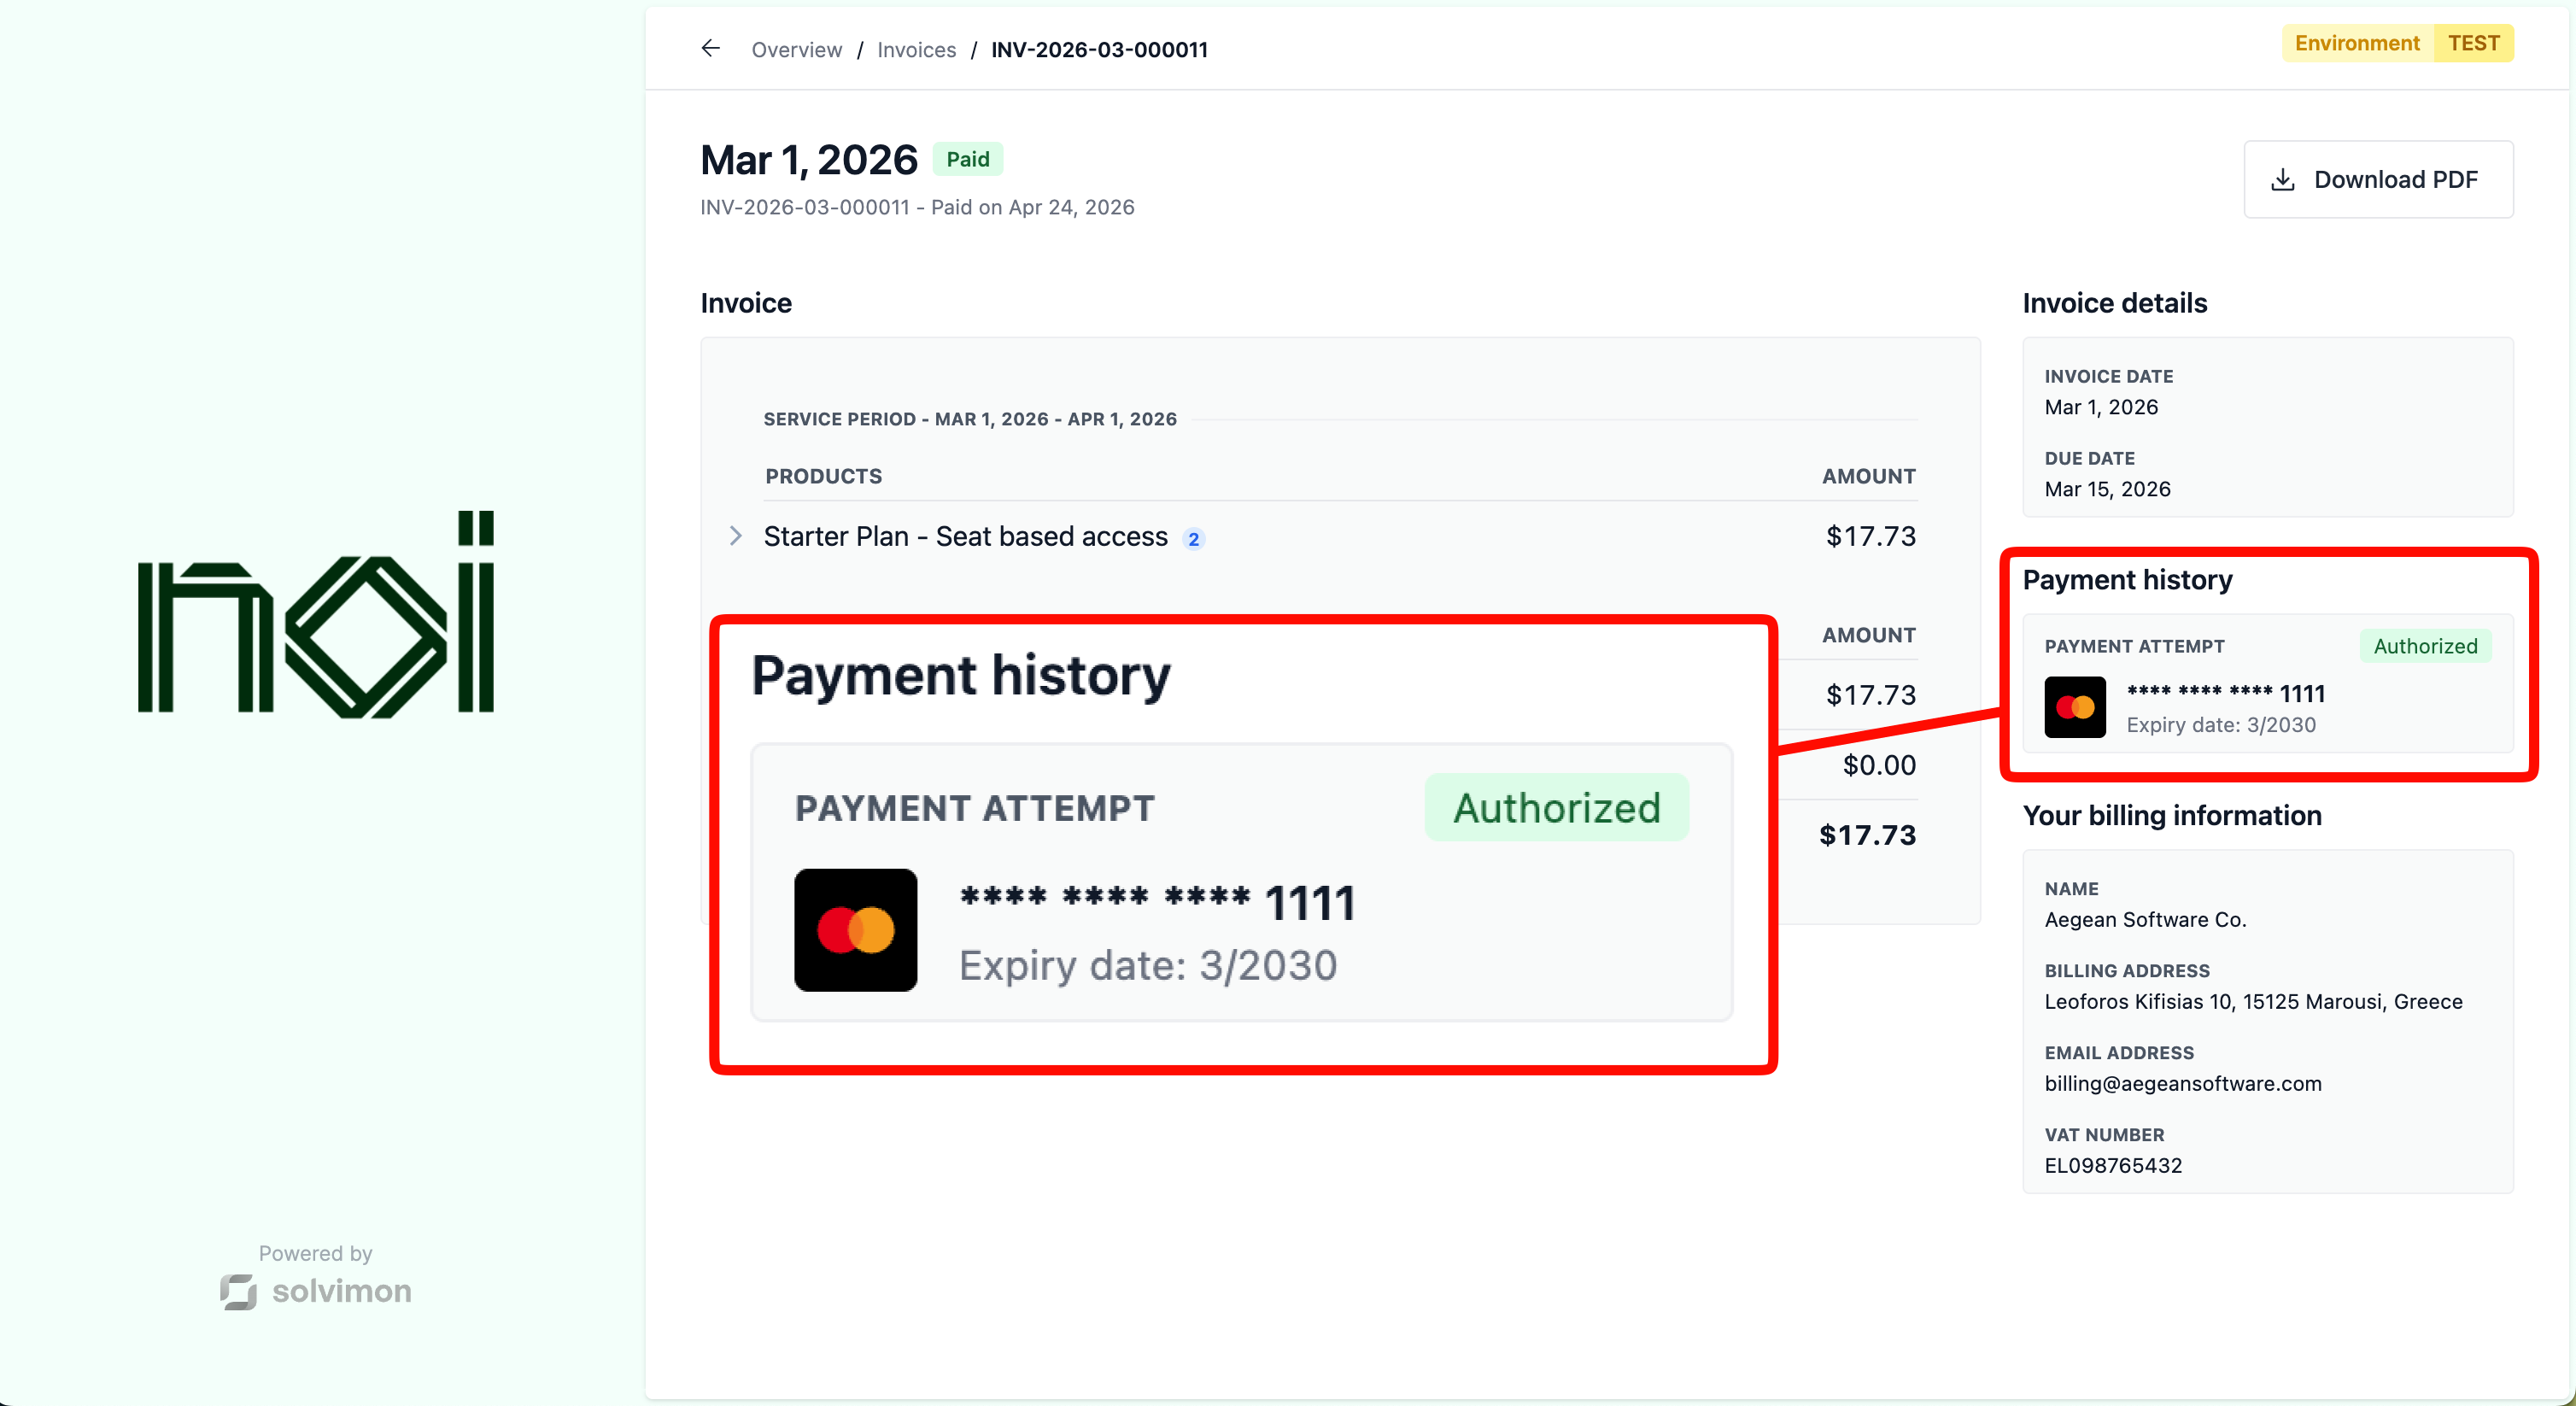This screenshot has width=2576, height=1406.
Task: Click the Download PDF button
Action: (x=2378, y=180)
